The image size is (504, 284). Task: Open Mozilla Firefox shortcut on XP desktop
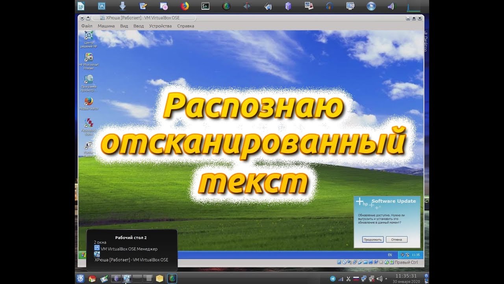pyautogui.click(x=89, y=104)
